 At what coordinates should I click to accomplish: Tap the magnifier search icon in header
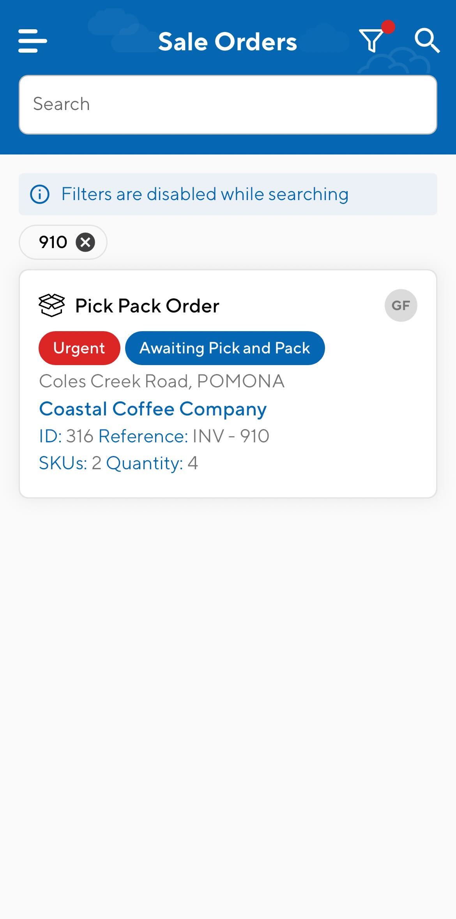point(427,41)
